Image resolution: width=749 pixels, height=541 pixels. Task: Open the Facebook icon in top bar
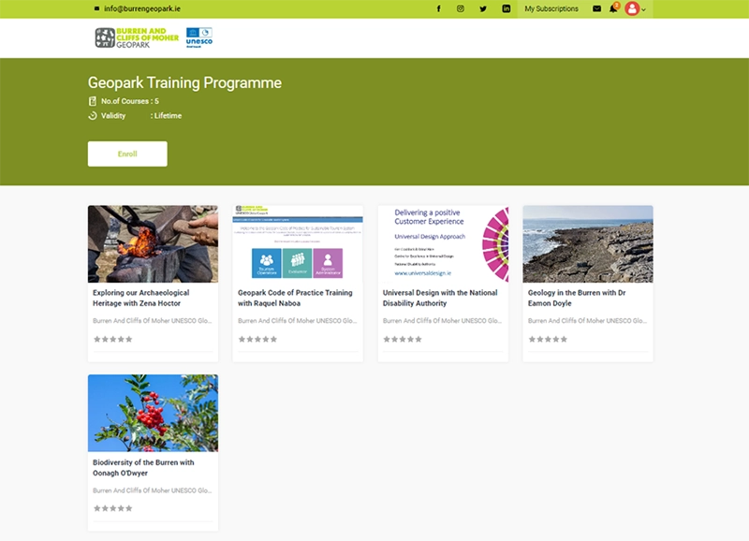438,8
